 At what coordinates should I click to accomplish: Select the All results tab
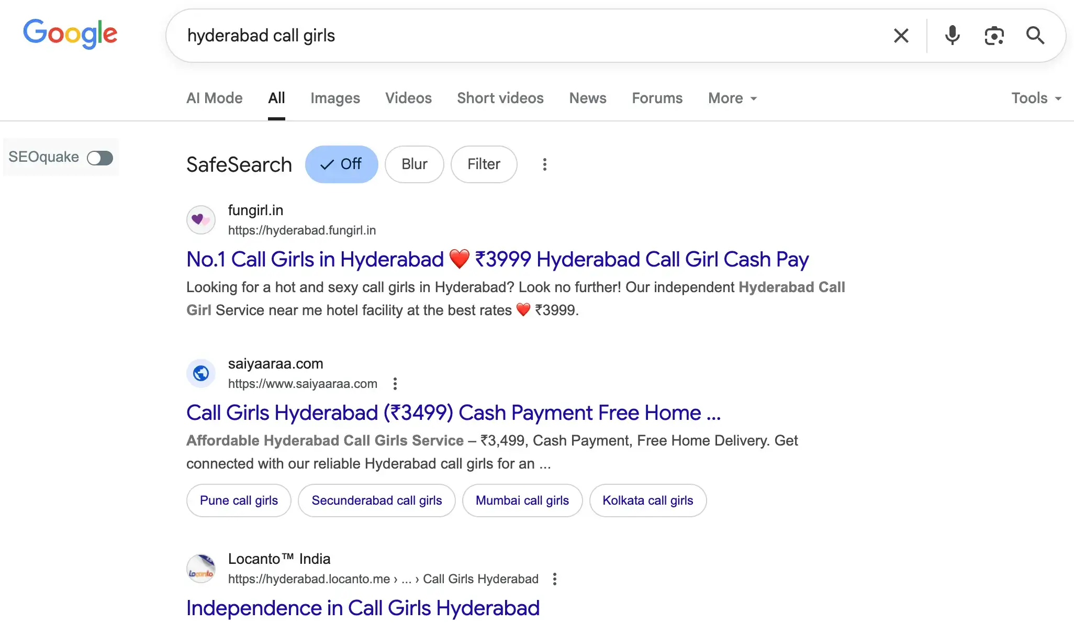pyautogui.click(x=276, y=98)
